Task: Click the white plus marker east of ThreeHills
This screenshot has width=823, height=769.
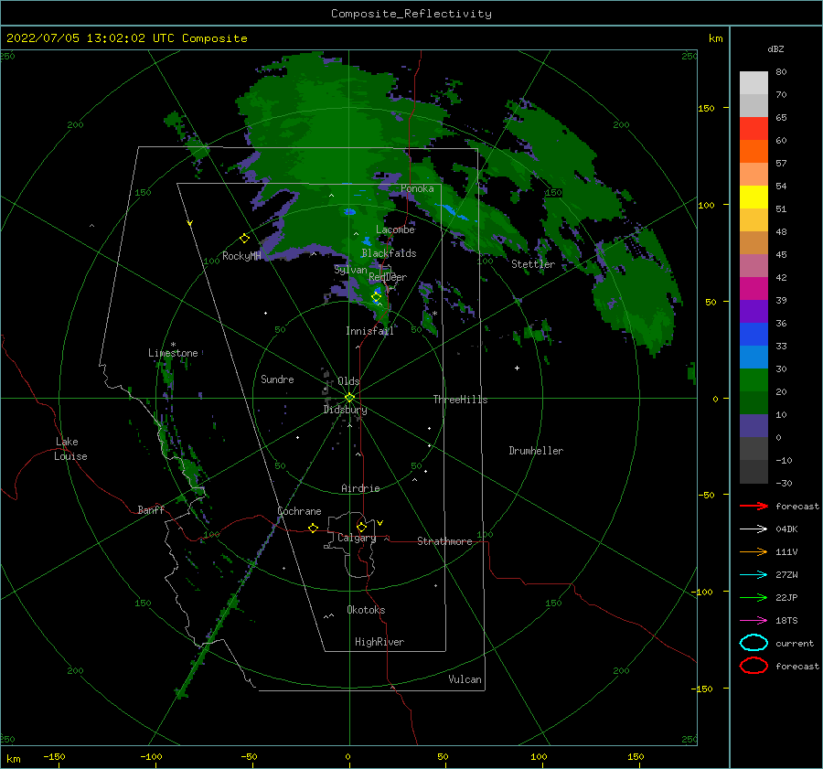Action: point(517,368)
